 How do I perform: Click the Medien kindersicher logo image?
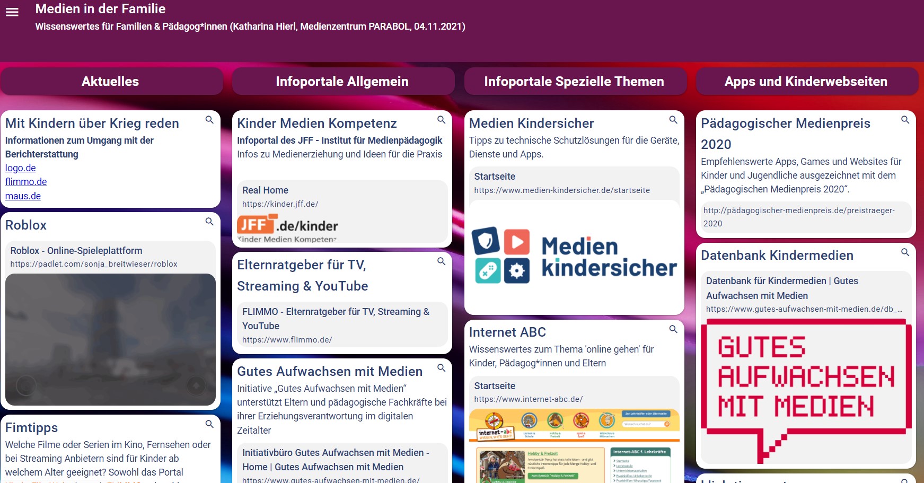574,256
